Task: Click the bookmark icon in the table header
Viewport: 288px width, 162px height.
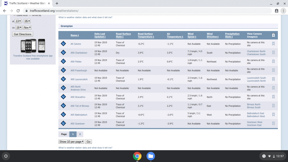Action: point(273,35)
